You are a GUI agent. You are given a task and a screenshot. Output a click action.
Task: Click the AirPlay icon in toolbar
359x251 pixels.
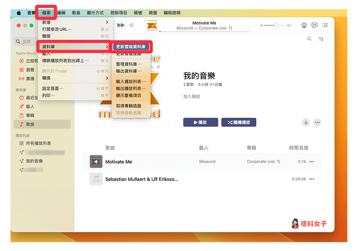[x=304, y=25]
